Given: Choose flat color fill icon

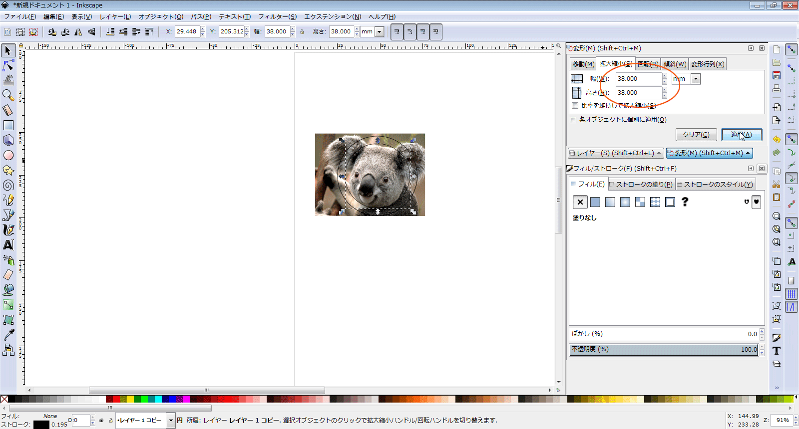Looking at the screenshot, I should 595,202.
